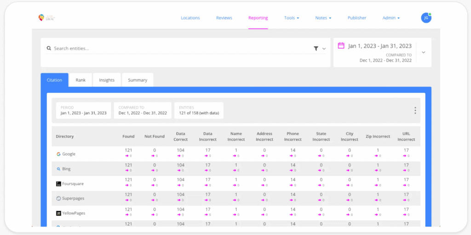
Task: Go to the Locations page
Action: point(190,18)
